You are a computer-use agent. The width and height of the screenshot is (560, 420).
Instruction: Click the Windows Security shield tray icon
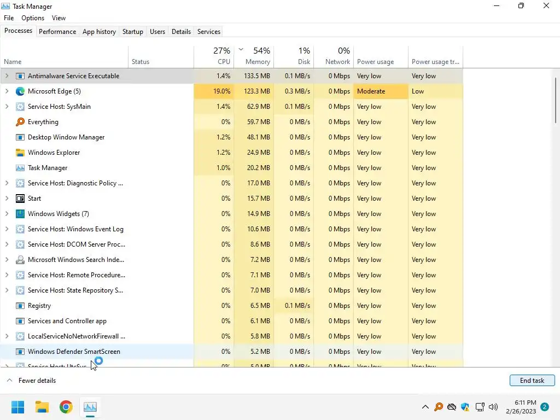[465, 407]
